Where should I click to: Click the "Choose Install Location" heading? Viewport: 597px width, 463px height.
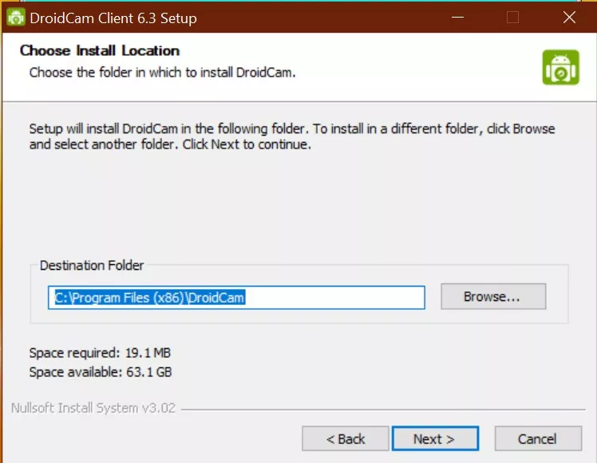point(100,50)
